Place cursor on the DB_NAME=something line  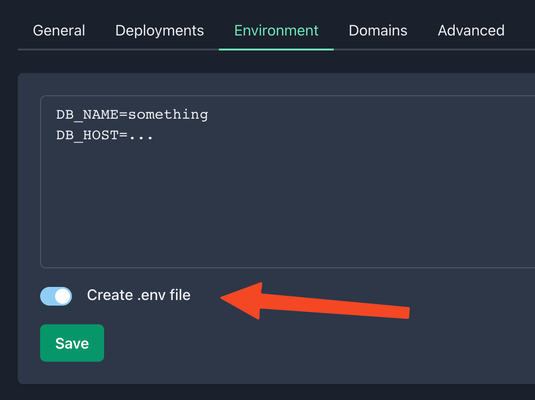click(132, 114)
